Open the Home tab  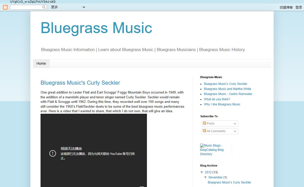41,63
